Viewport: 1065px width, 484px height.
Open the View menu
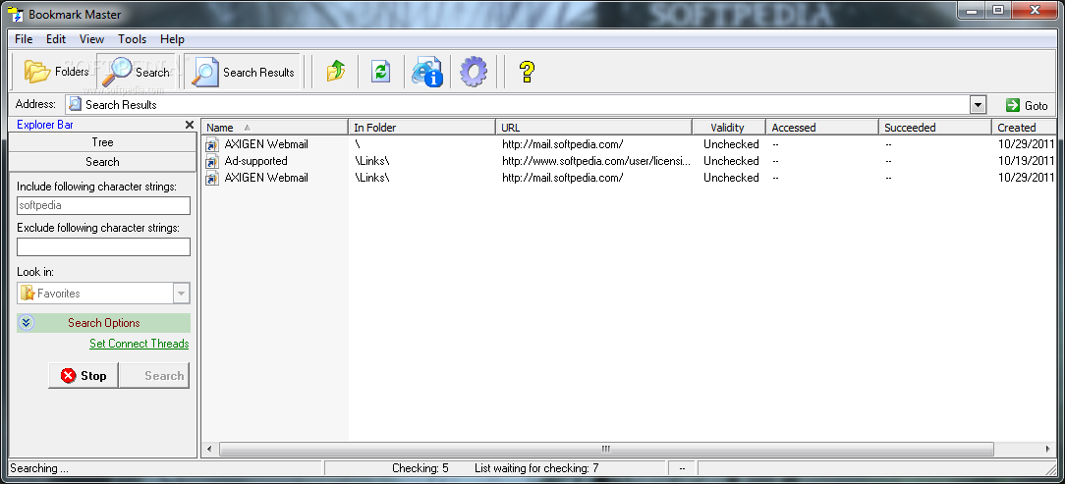pos(91,39)
